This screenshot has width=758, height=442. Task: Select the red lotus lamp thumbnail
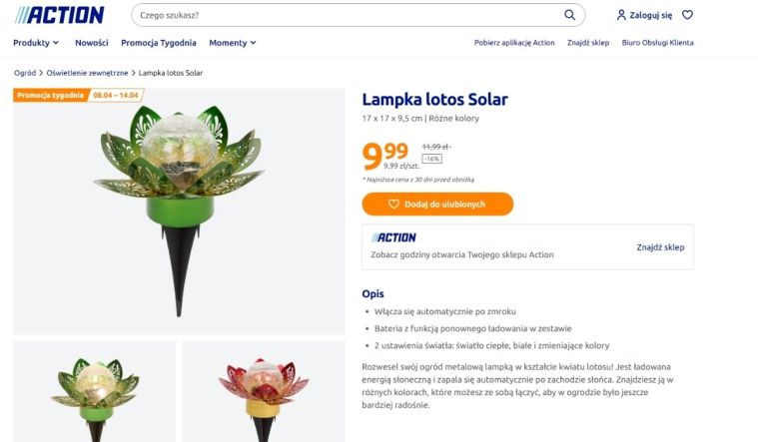pos(263,392)
